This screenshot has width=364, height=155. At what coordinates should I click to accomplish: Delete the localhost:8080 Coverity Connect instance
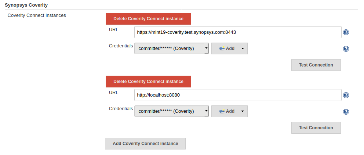click(148, 81)
